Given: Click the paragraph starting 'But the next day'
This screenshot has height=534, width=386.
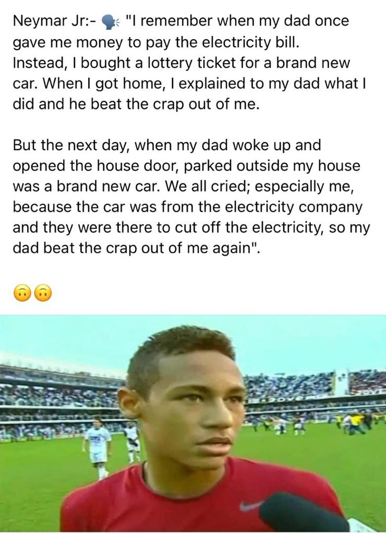Looking at the screenshot, I should (191, 197).
